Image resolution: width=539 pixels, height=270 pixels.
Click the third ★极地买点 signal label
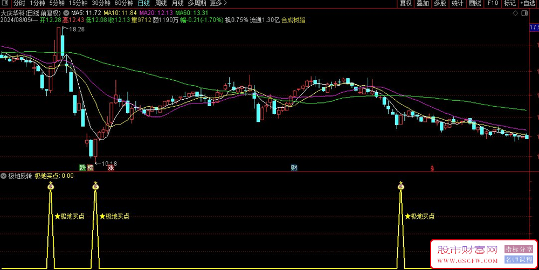click(420, 217)
